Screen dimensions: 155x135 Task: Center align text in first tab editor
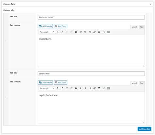click(85, 32)
